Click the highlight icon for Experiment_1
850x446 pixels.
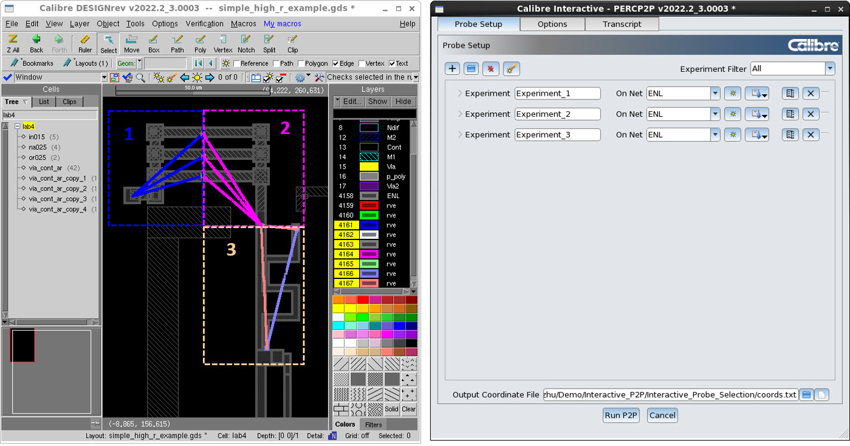pyautogui.click(x=733, y=93)
